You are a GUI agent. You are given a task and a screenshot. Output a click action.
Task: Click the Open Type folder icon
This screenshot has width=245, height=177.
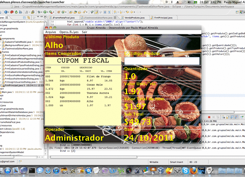point(71,12)
